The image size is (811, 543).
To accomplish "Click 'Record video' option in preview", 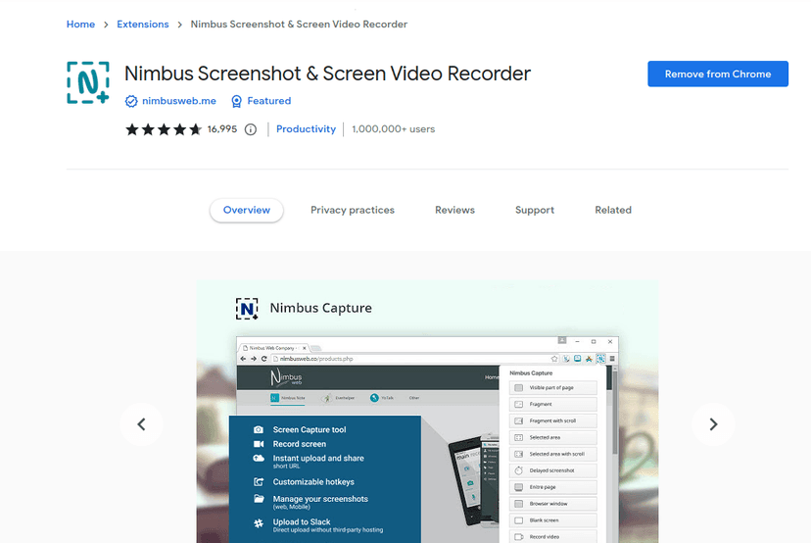I will 552,537.
